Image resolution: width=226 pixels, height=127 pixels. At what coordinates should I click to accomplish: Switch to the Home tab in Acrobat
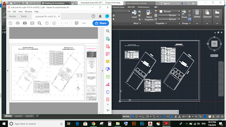click(x=12, y=16)
